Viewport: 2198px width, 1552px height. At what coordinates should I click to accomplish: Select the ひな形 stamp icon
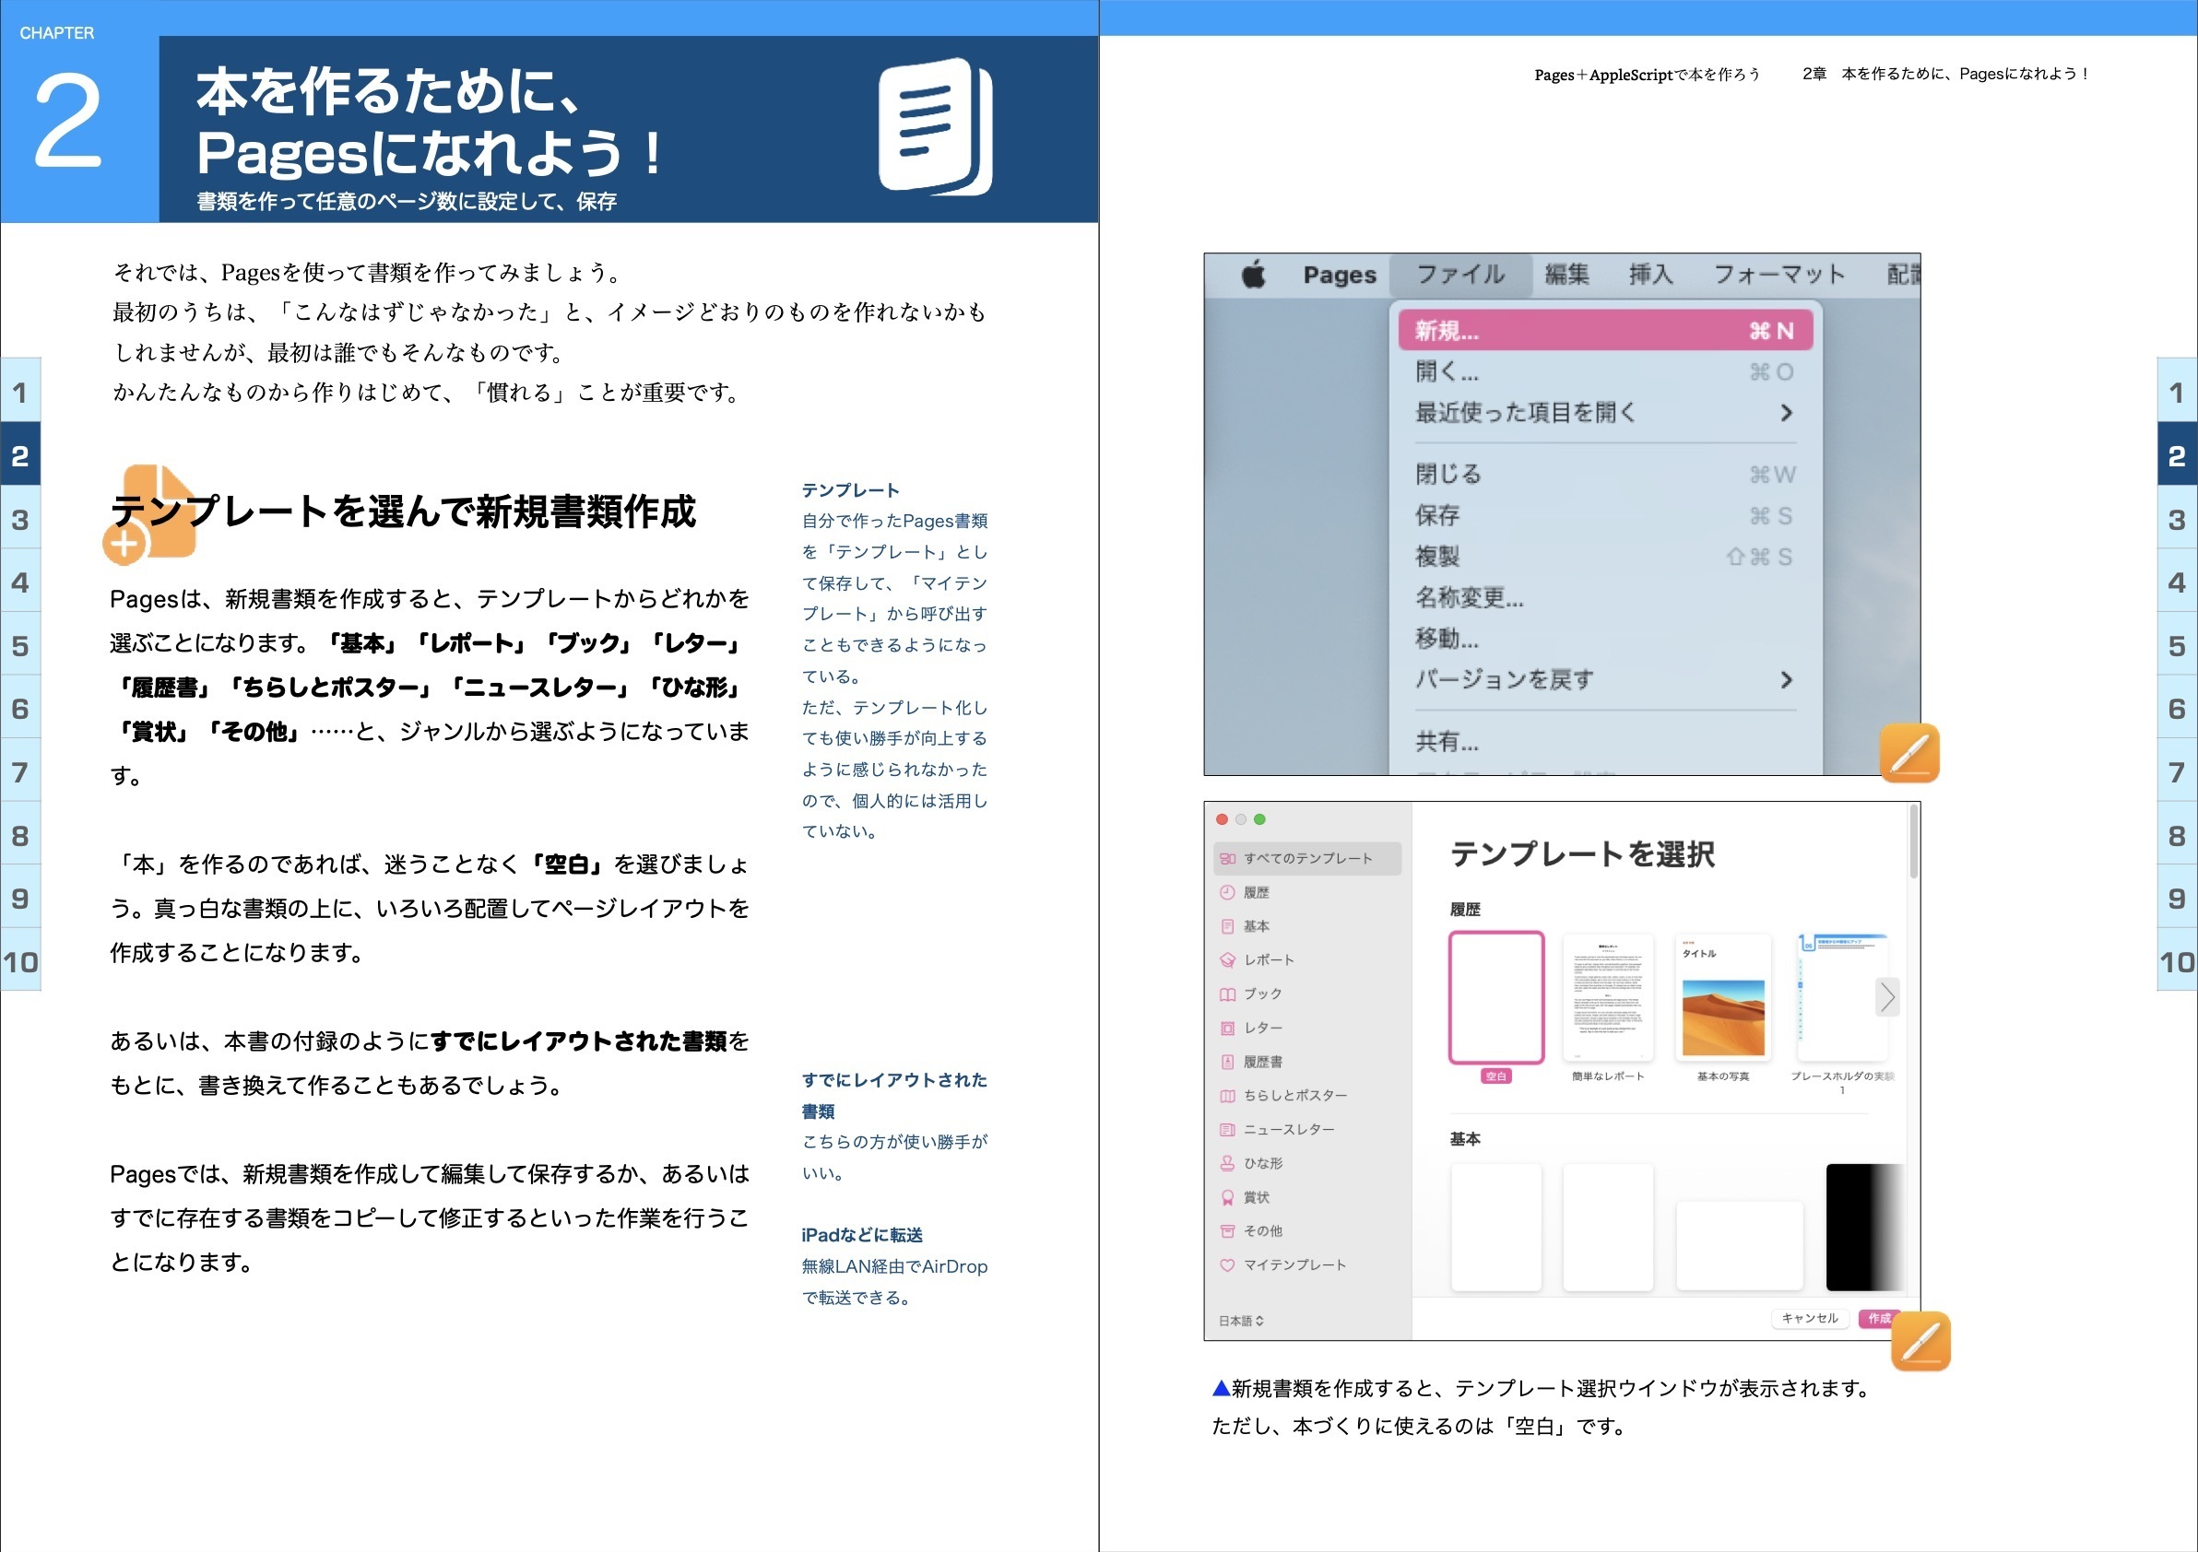(1228, 1161)
